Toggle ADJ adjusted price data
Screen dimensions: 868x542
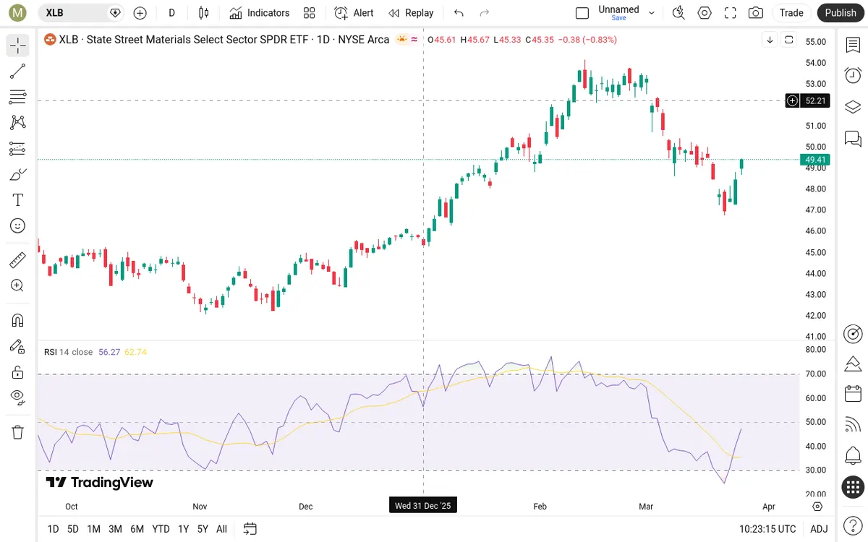tap(818, 529)
